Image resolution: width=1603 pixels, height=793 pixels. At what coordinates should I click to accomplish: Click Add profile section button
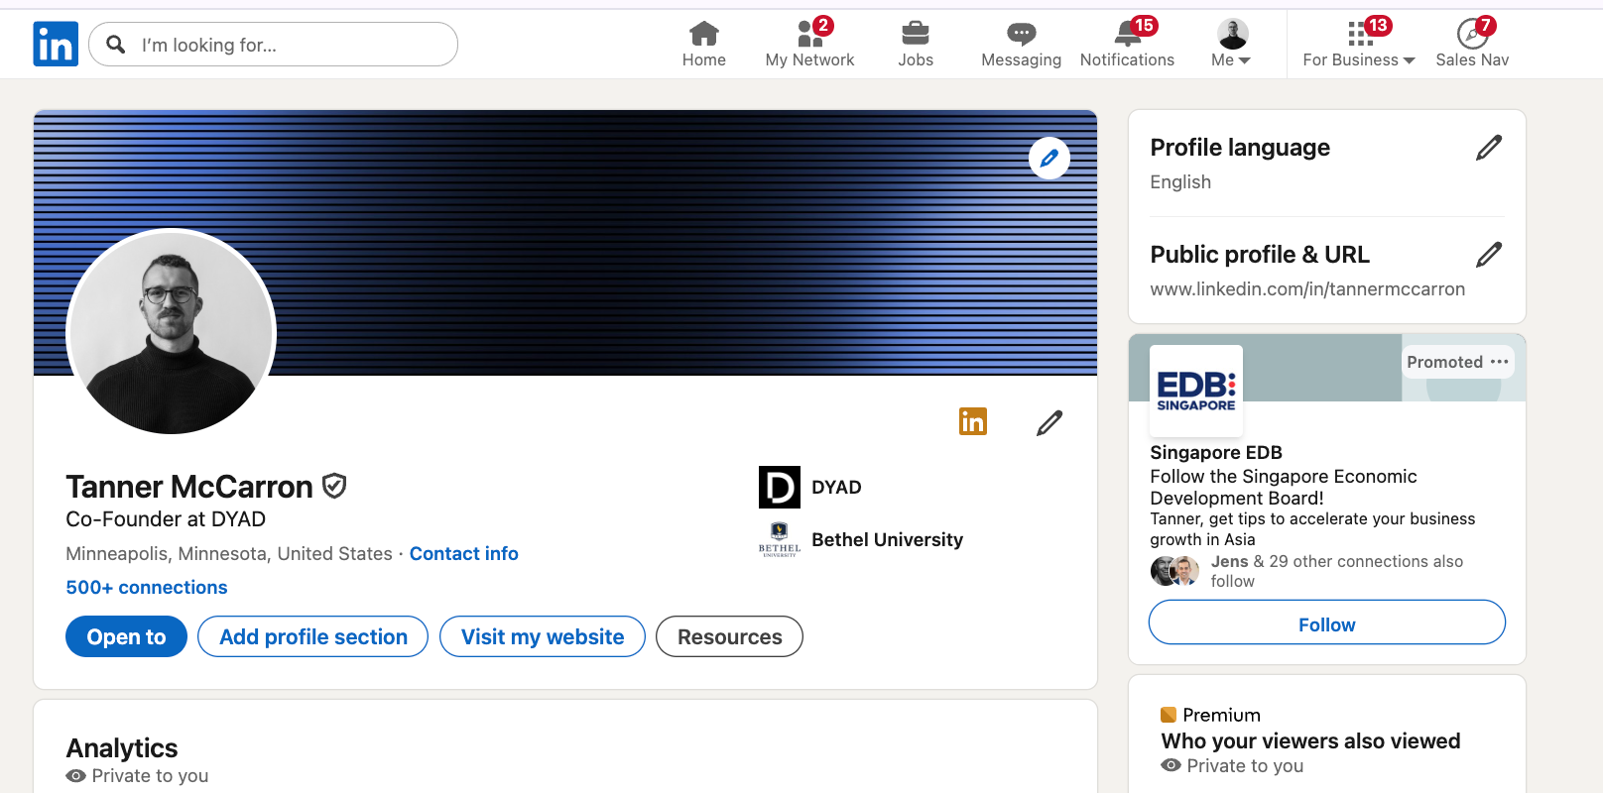312,636
